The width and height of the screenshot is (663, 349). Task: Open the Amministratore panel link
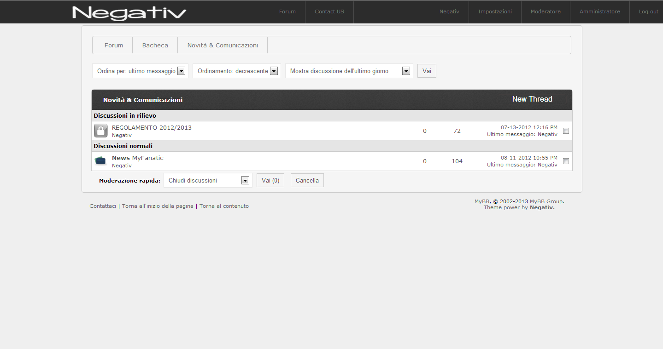[x=600, y=11]
